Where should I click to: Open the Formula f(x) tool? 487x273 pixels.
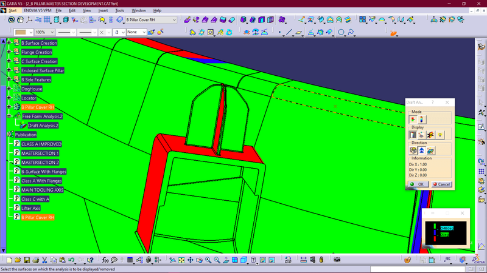pyautogui.click(x=105, y=260)
